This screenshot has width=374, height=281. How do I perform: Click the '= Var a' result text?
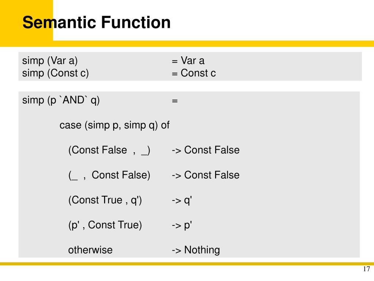click(188, 61)
